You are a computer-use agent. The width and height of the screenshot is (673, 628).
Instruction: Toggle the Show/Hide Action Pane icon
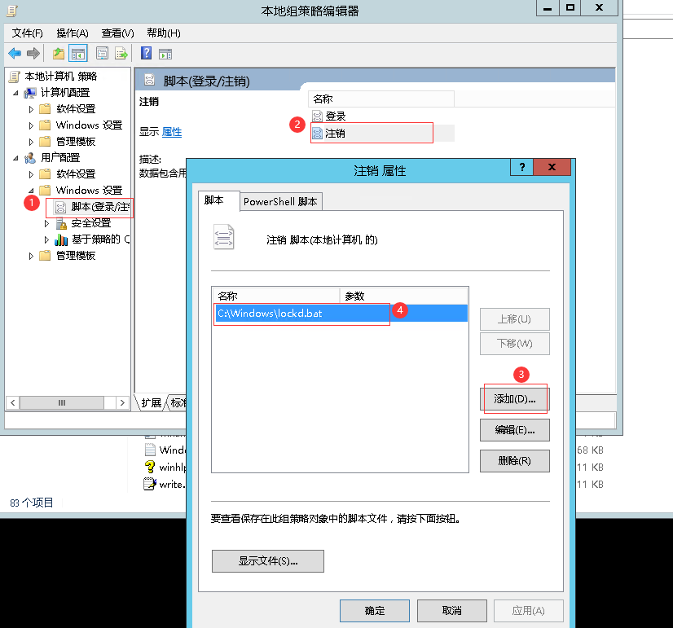(165, 54)
